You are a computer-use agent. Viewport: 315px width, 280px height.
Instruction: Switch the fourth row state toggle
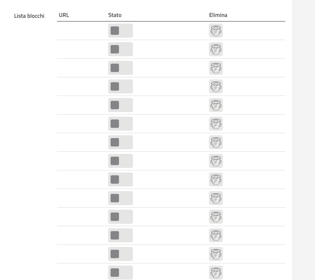pos(121,86)
